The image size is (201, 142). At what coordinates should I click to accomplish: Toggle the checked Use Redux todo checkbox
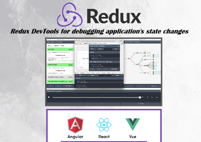click(x=79, y=63)
